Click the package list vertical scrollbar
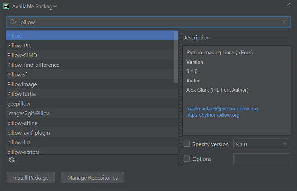The width and height of the screenshot is (297, 191). (176, 57)
